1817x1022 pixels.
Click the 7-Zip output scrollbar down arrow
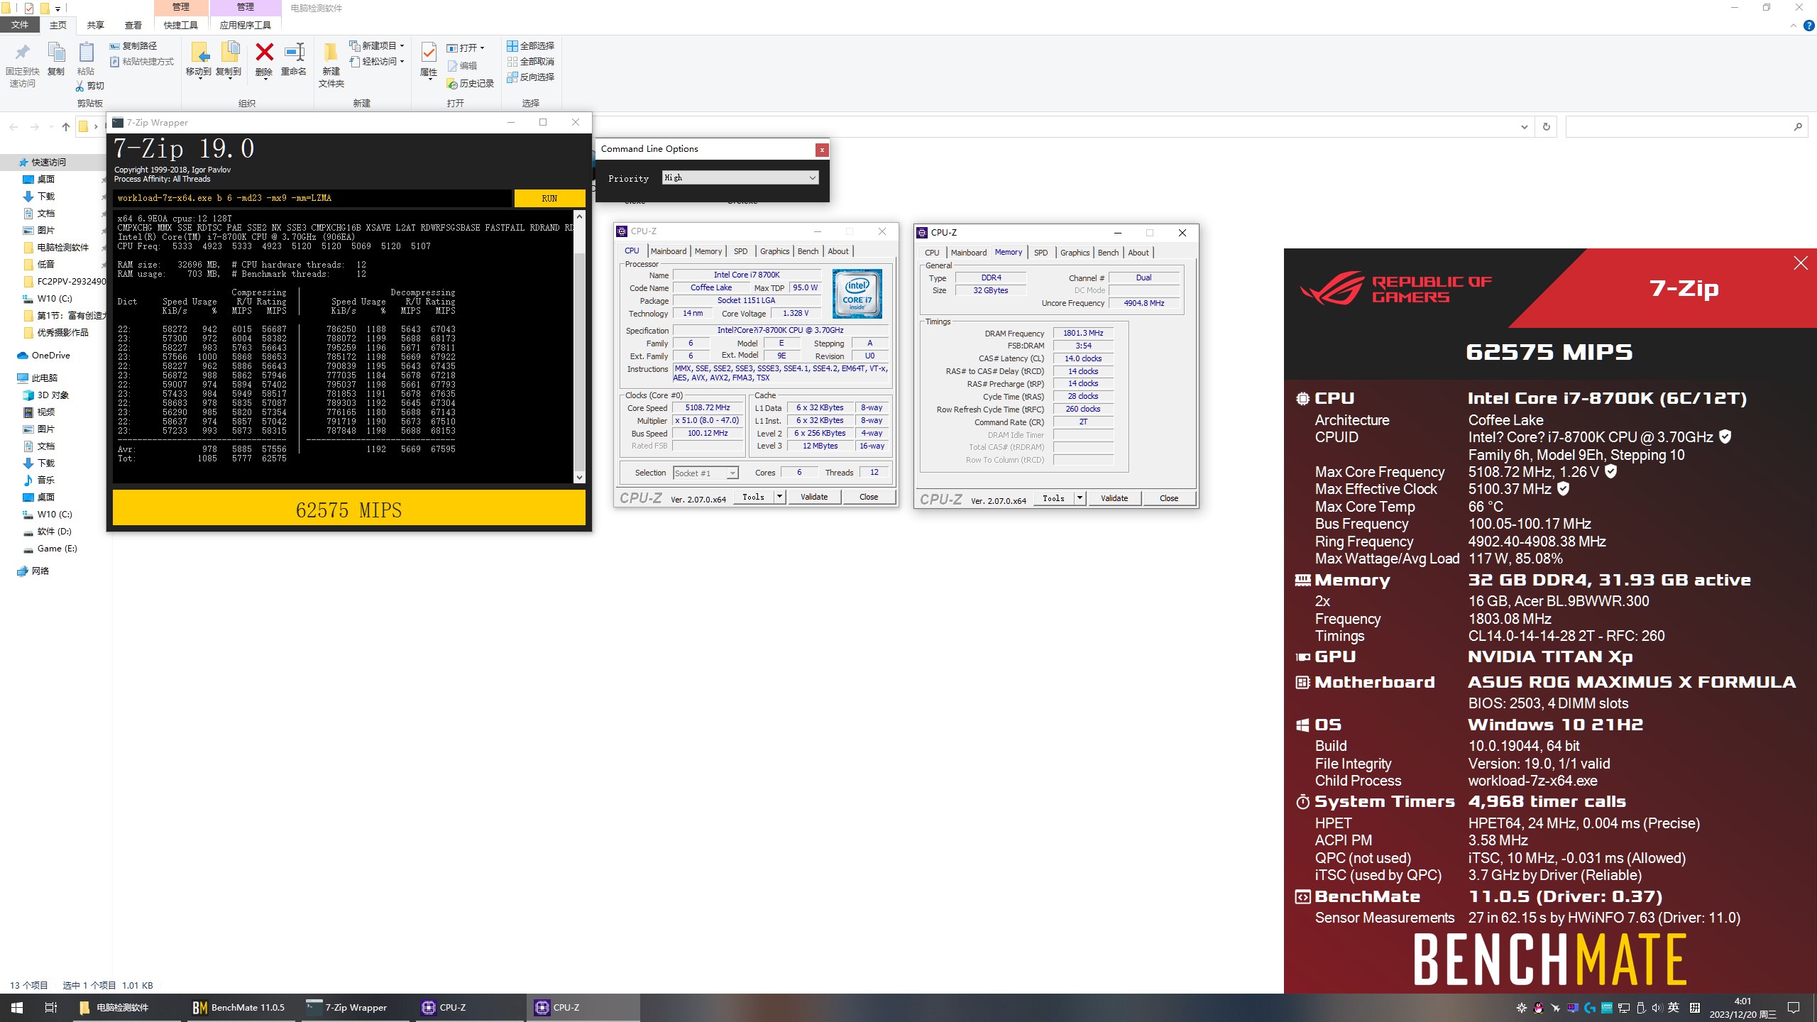(579, 478)
